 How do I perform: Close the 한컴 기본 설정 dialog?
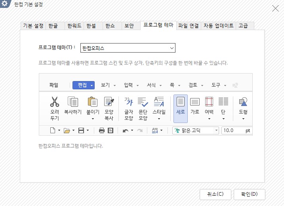[x=276, y=8]
